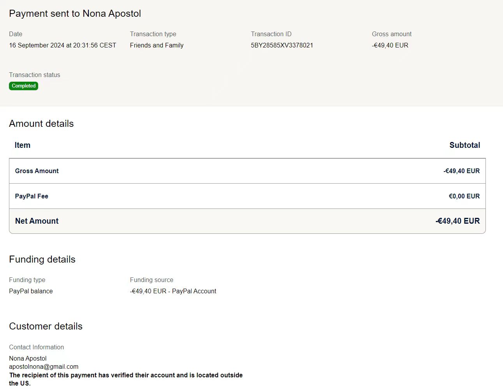Image resolution: width=503 pixels, height=389 pixels.
Task: Click the Payment sent to Nona Apostol heading
Action: click(x=75, y=14)
